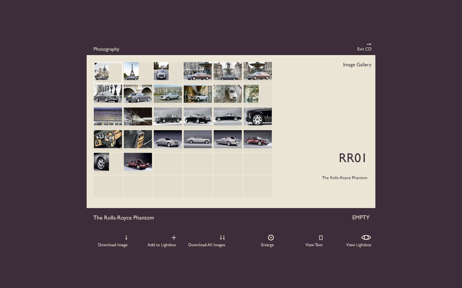Select silver Phantom by bridge lampposts thumbnail
This screenshot has height=288, width=462.
pos(108,94)
